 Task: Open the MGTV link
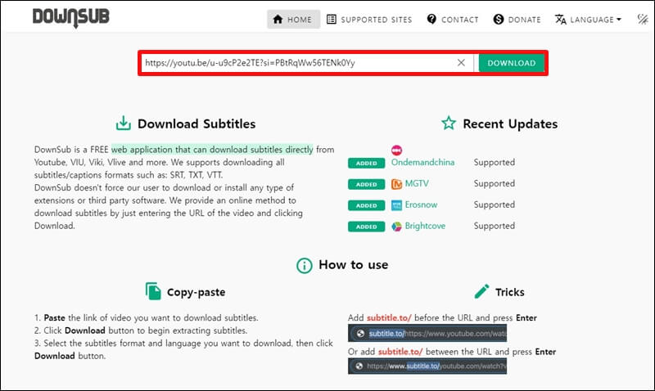(x=417, y=183)
